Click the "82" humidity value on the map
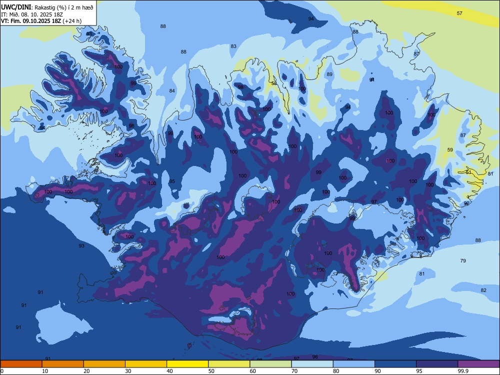Image resolution: width=500 pixels, height=375 pixels. pyautogui.click(x=483, y=290)
